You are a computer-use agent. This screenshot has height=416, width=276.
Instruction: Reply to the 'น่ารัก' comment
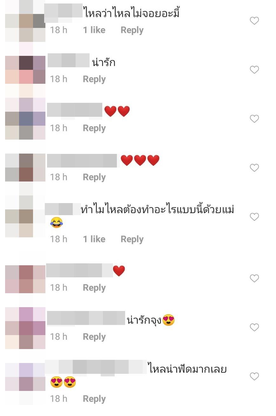tap(94, 79)
